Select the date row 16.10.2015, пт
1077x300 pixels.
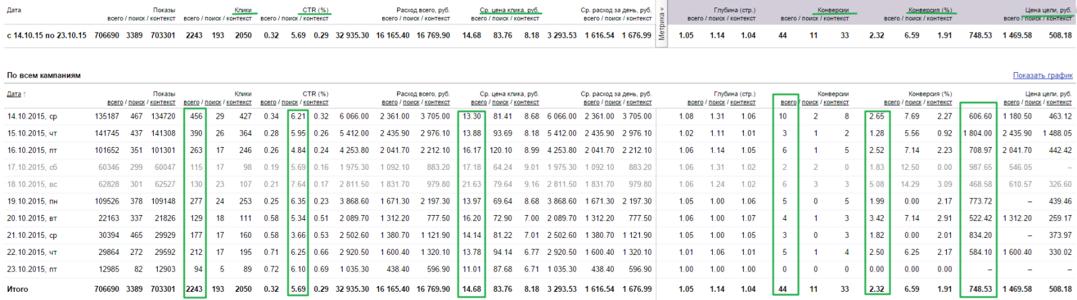click(32, 150)
